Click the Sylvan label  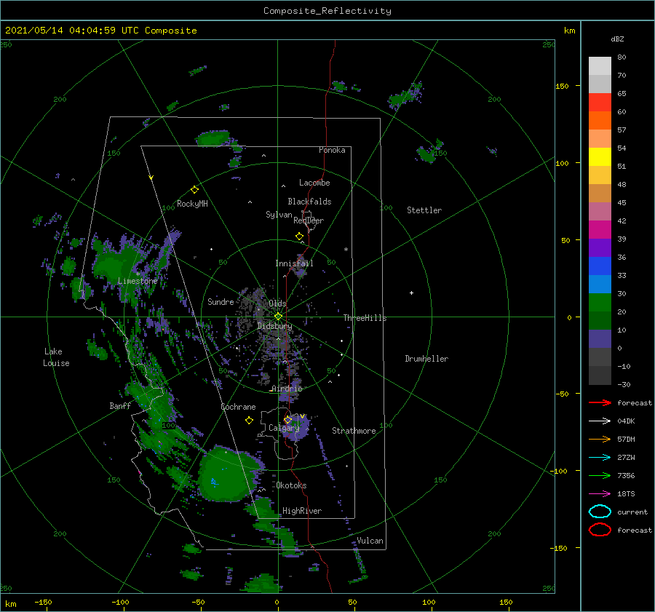pyautogui.click(x=279, y=215)
